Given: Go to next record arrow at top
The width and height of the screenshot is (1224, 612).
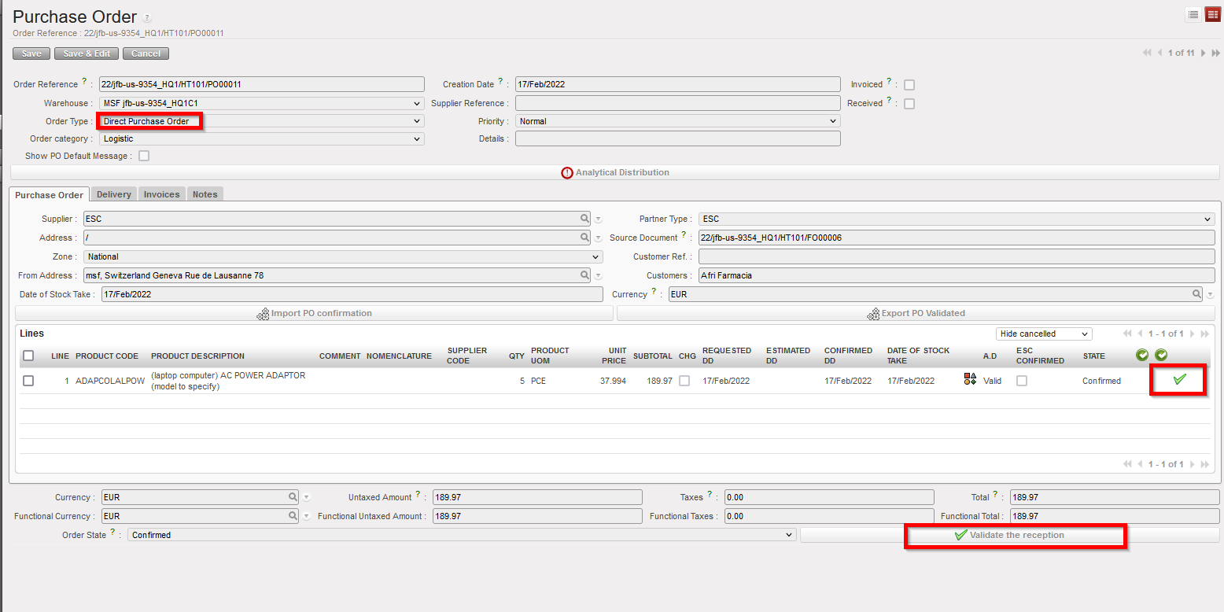Looking at the screenshot, I should (1204, 53).
